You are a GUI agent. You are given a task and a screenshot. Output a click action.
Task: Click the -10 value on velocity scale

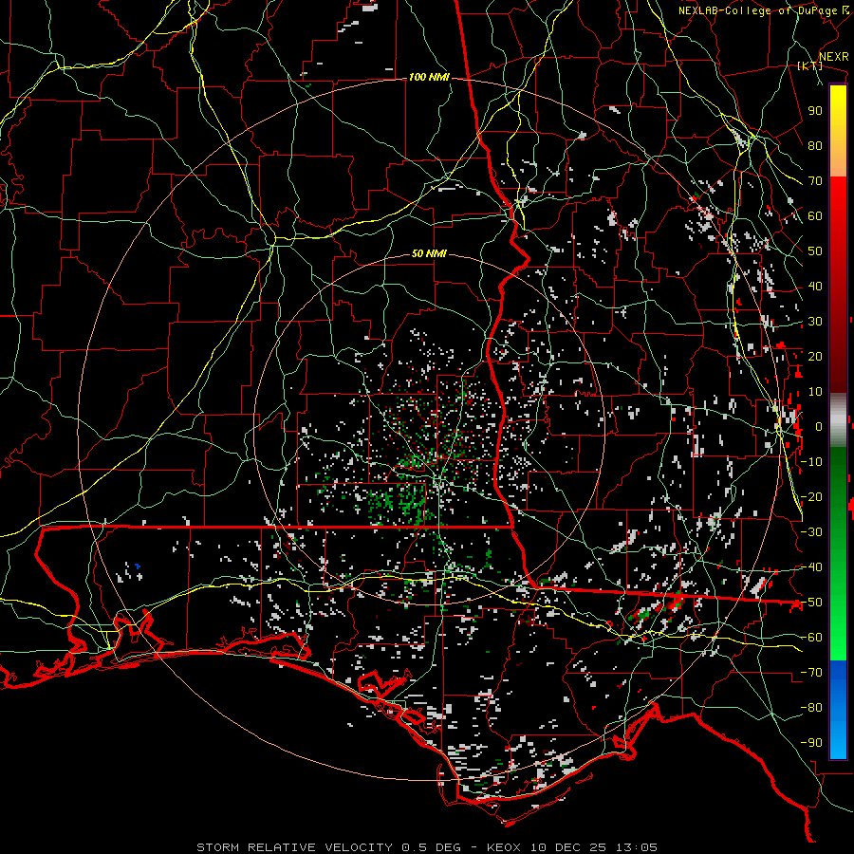coord(811,462)
